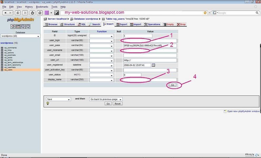261x158 pixels.
Task: Switch to the Structure tab
Action: [67, 24]
